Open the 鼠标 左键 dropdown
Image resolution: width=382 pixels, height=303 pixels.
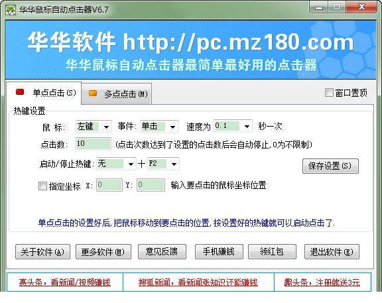coord(94,127)
